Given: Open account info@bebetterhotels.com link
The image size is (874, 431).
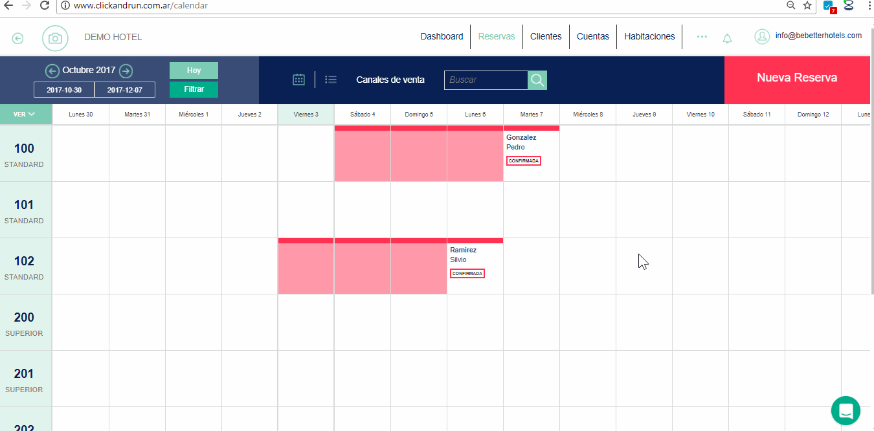Looking at the screenshot, I should pos(818,36).
